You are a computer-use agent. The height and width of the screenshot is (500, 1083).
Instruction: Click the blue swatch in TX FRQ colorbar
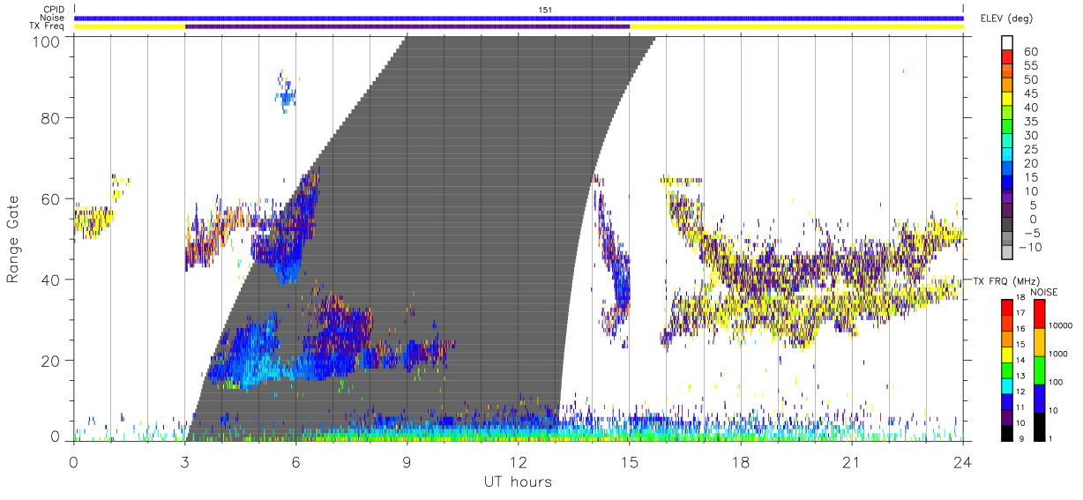(1007, 402)
